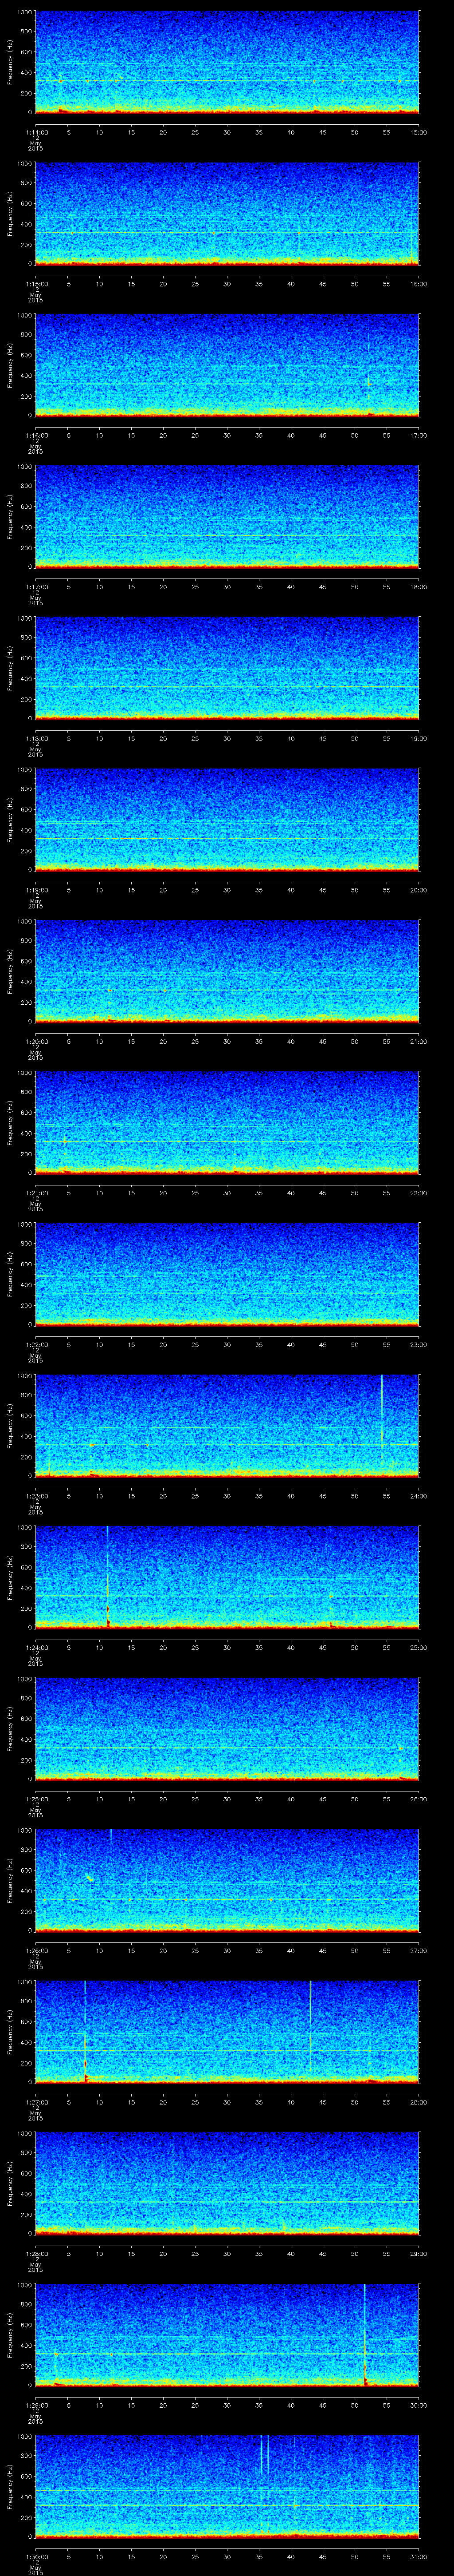Click the 1:25:00 start time label

click(x=36, y=1799)
